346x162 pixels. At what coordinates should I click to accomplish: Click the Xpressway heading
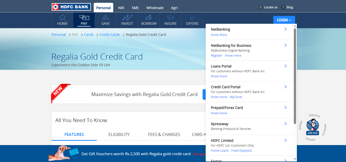click(220, 124)
